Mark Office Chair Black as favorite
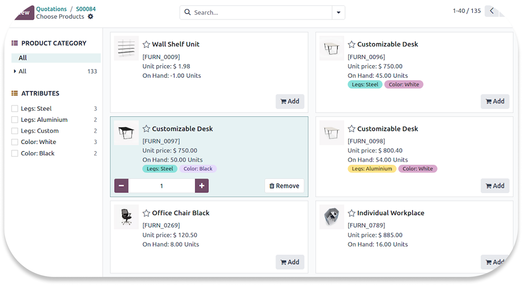 click(146, 213)
